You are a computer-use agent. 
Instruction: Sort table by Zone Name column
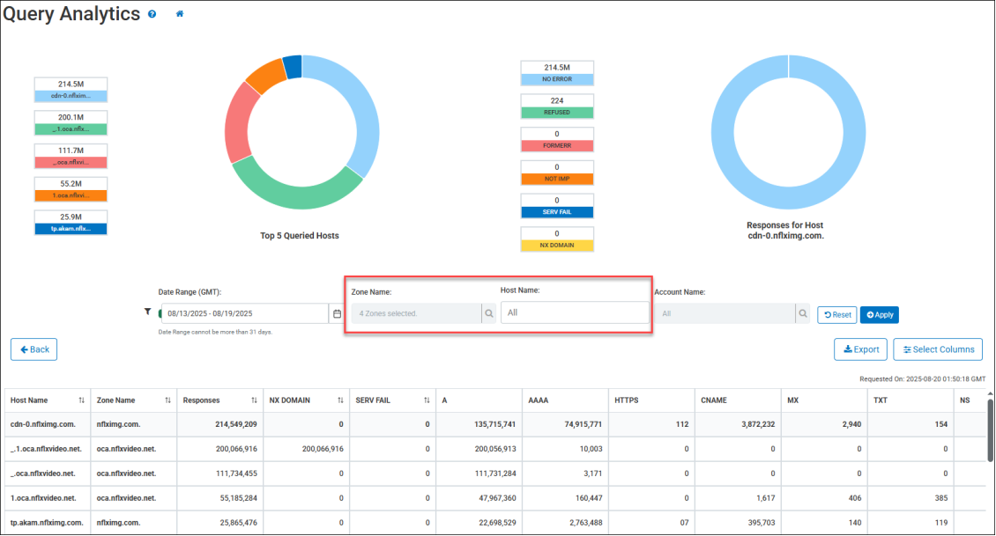coord(167,400)
